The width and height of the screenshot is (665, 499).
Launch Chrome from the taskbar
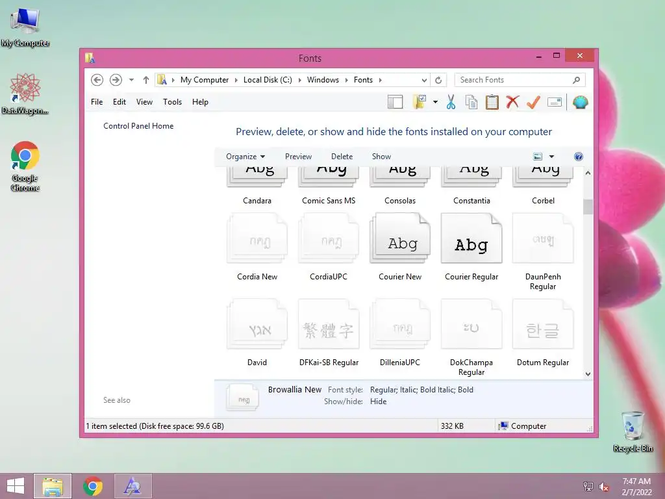point(93,486)
